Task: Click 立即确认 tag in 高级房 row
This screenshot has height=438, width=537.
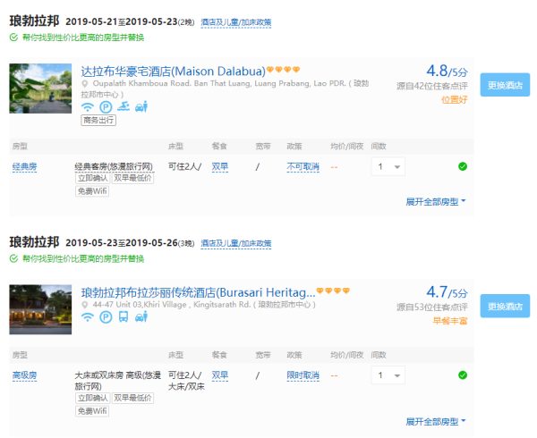Action: (93, 398)
